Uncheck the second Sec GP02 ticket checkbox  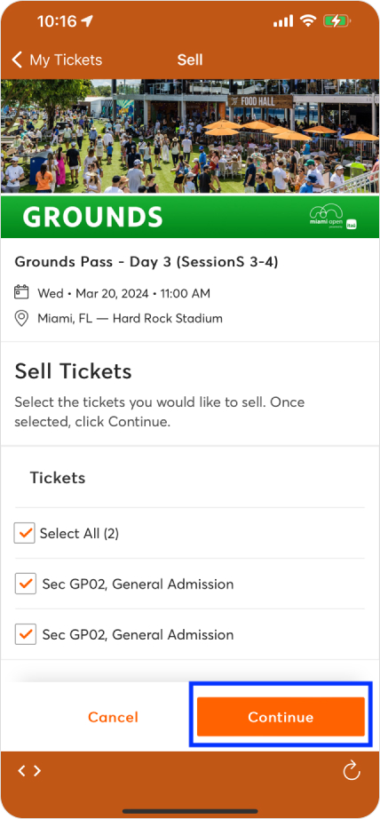[x=25, y=634]
